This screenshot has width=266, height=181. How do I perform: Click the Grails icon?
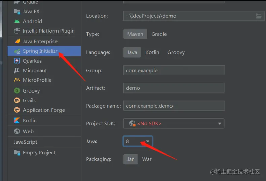pyautogui.click(x=17, y=100)
